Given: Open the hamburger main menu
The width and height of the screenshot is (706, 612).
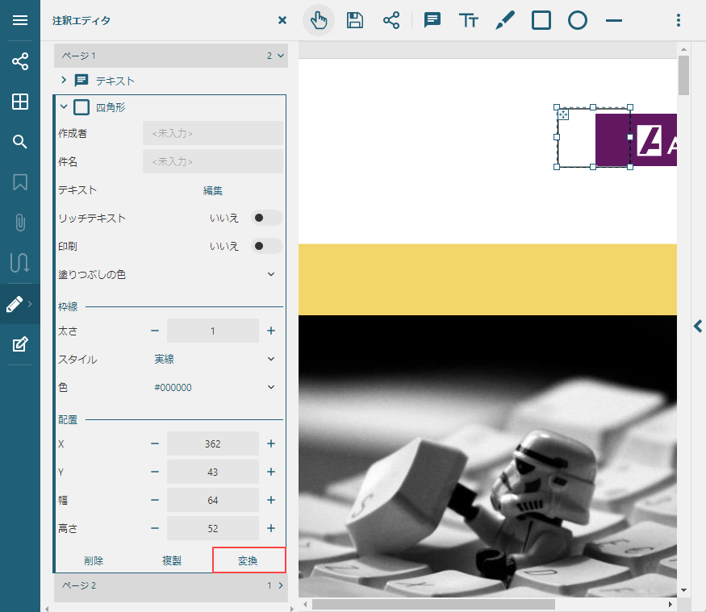Looking at the screenshot, I should click(x=20, y=20).
